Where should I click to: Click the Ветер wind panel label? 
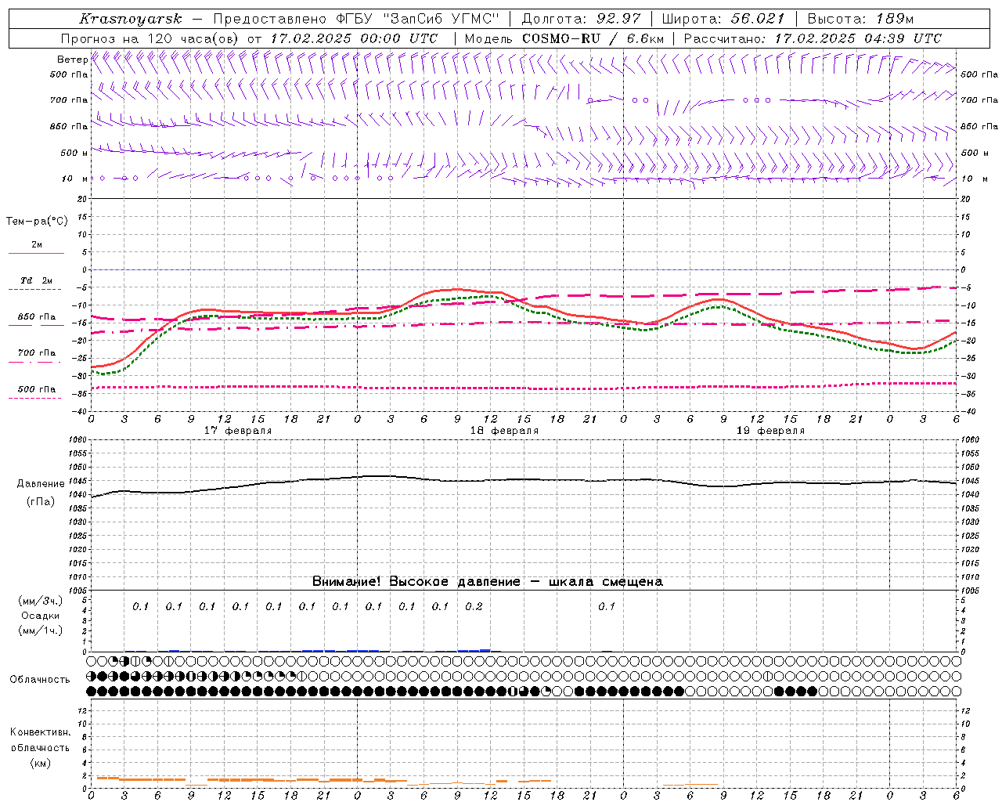72,60
